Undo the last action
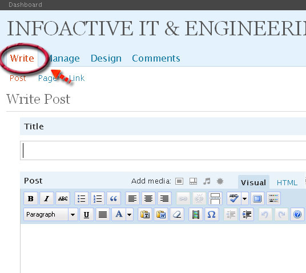This screenshot has width=306, height=273. [x=265, y=214]
